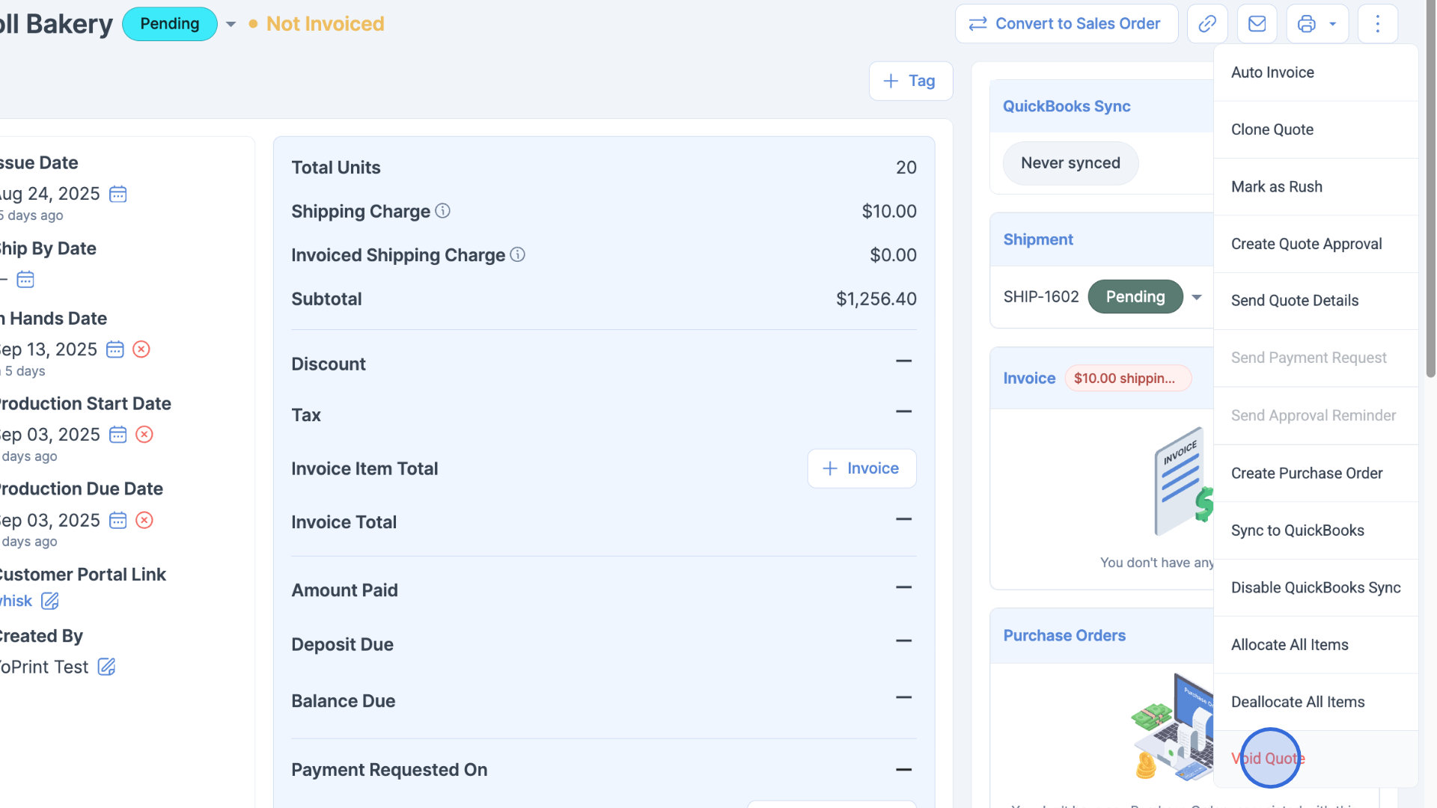Open calendar picker for Ship By Date
Screen dimensions: 1437x808
(x=25, y=280)
